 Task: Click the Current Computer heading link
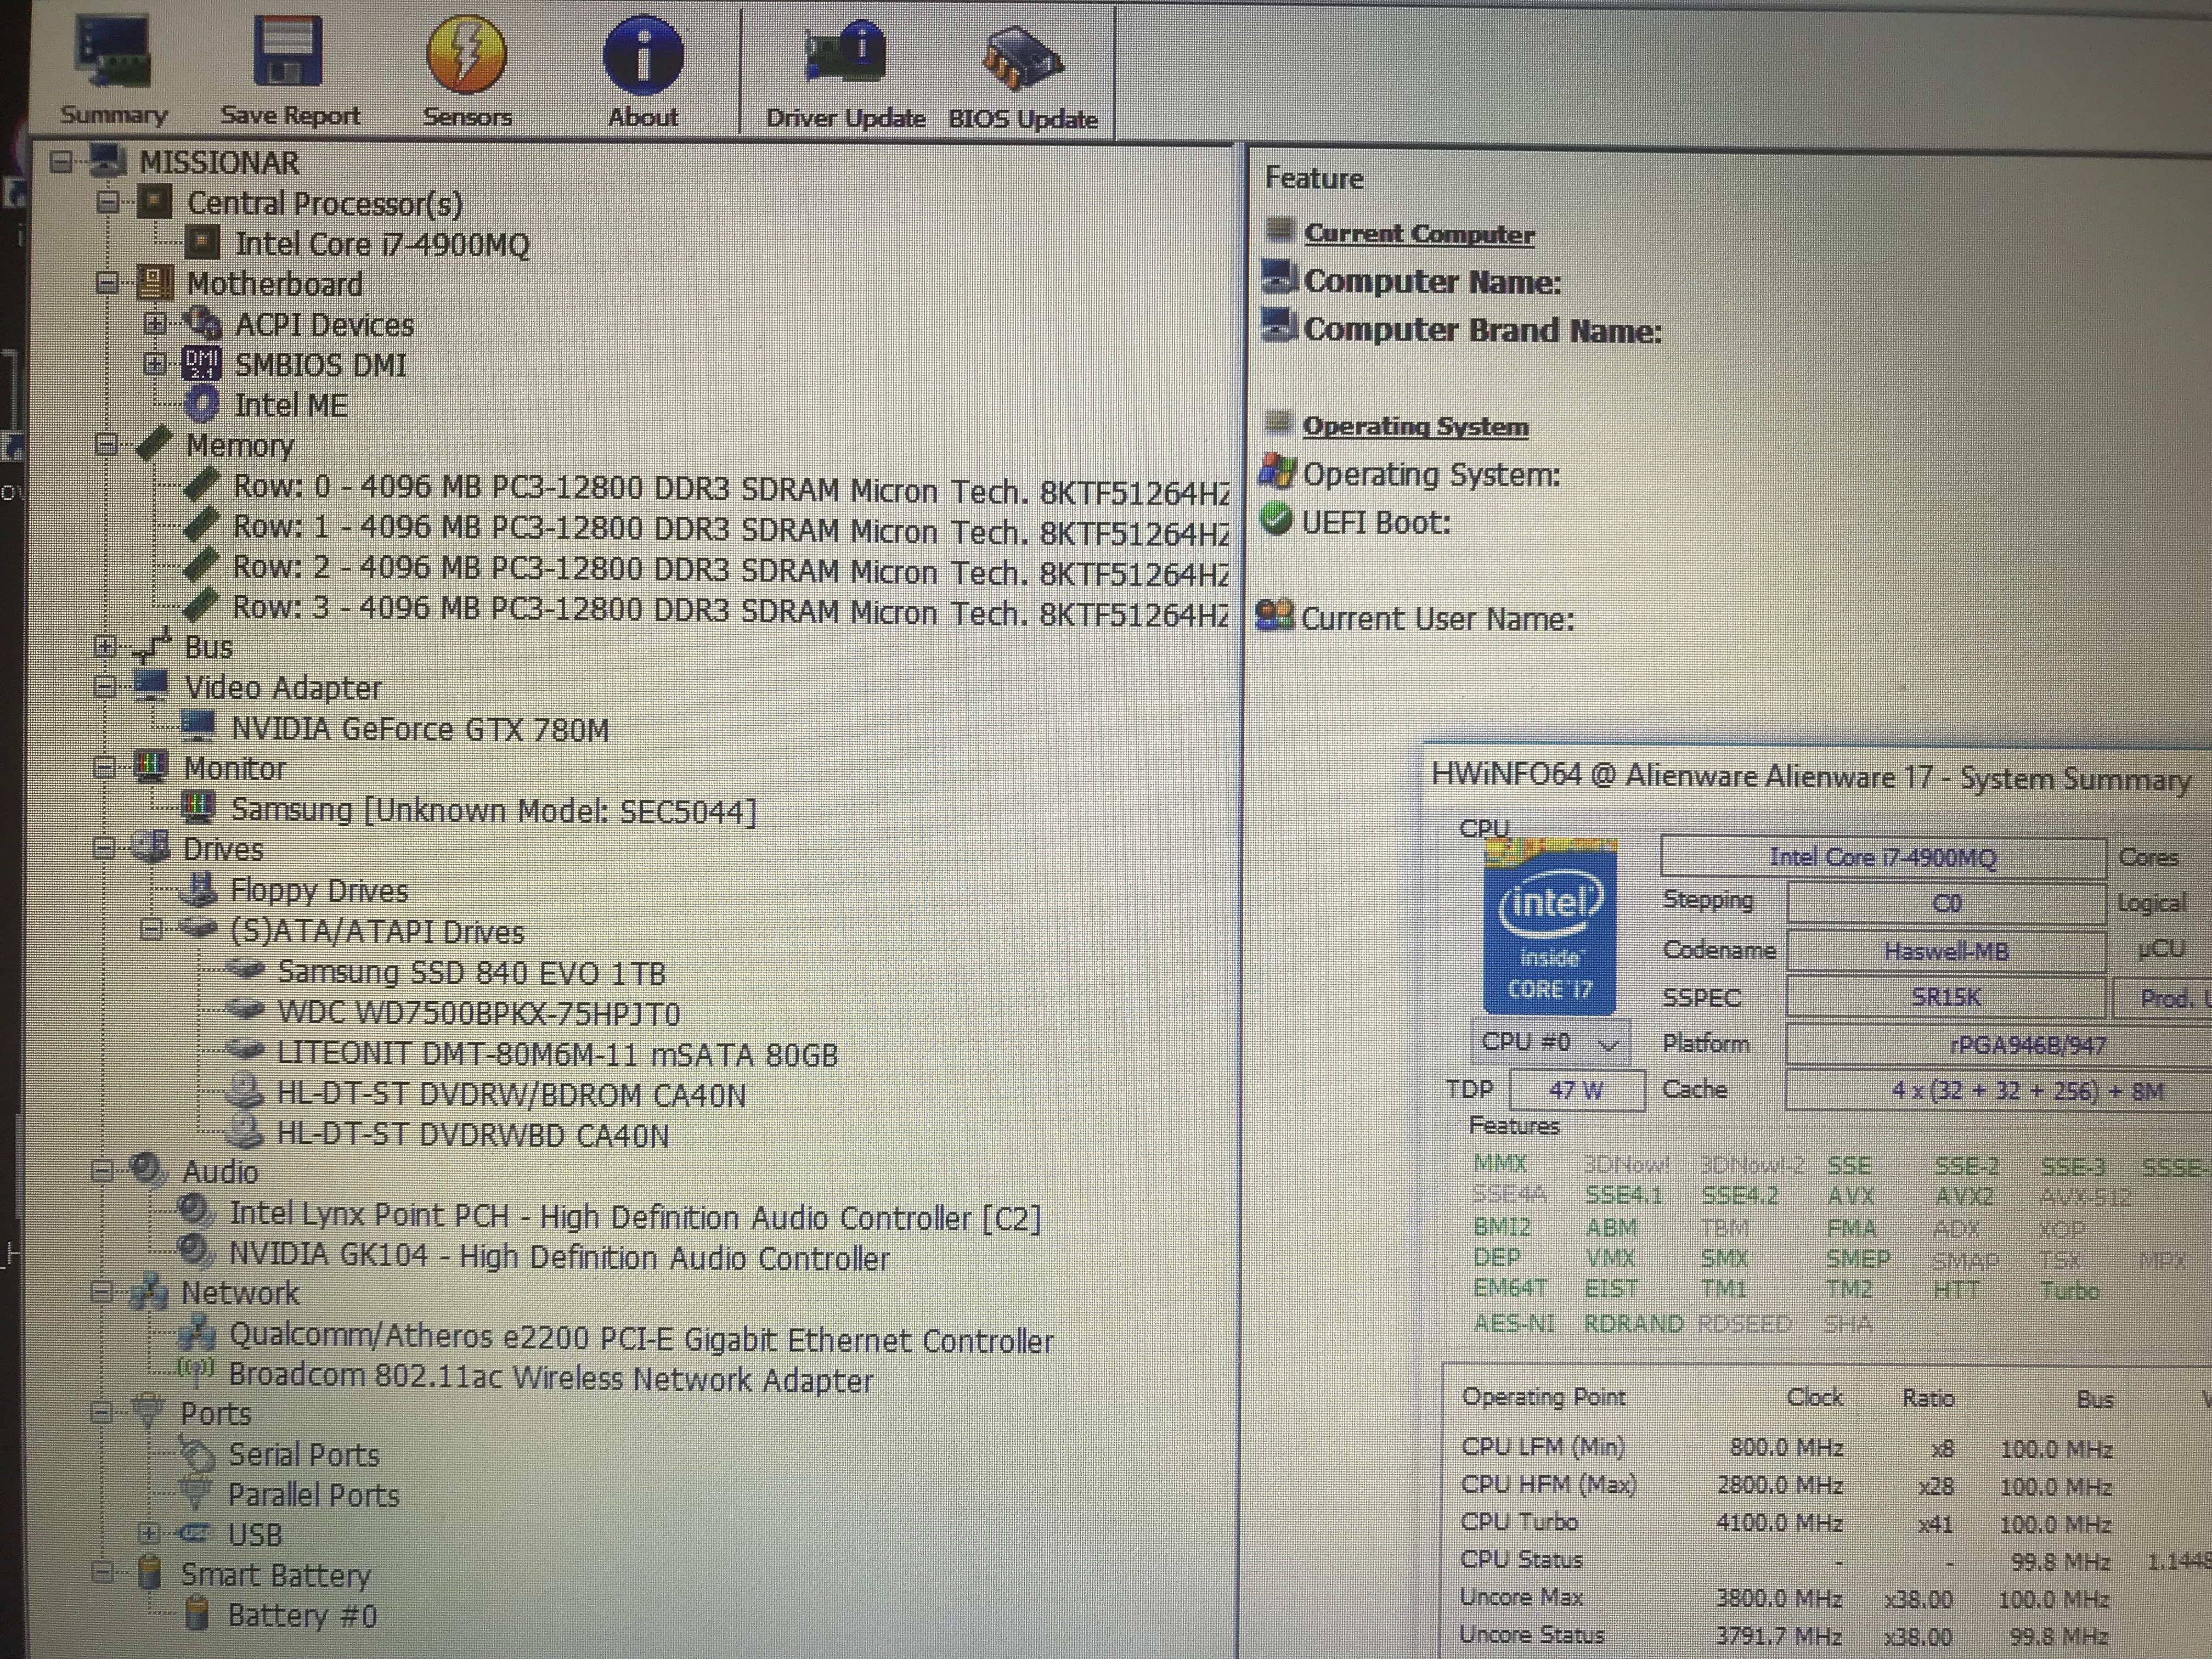pos(1419,234)
